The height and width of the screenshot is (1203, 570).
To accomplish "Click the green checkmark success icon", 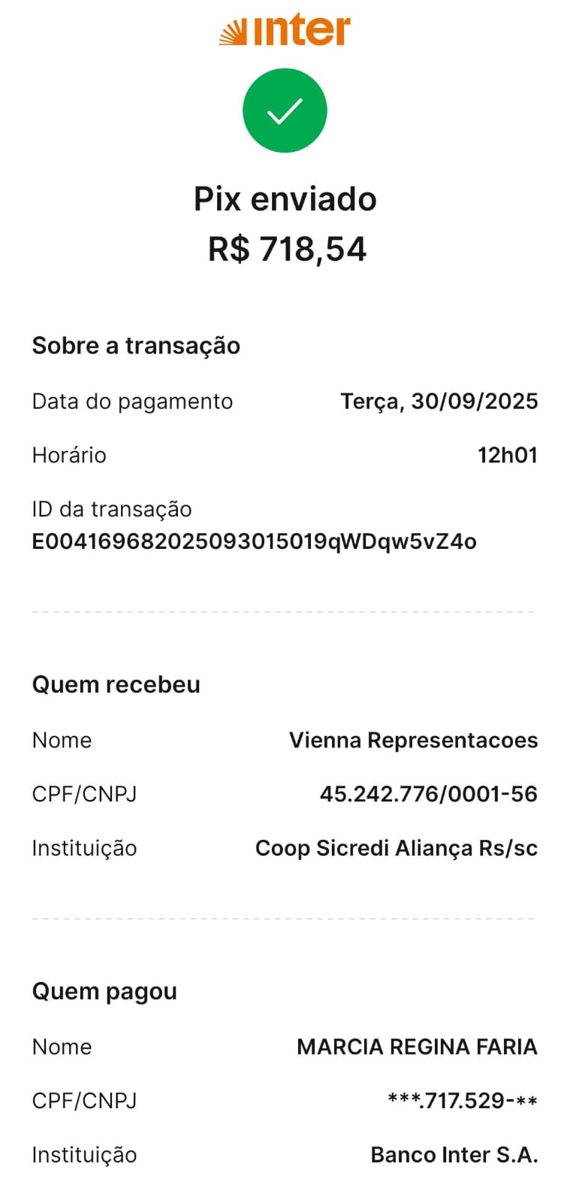I will tap(285, 111).
